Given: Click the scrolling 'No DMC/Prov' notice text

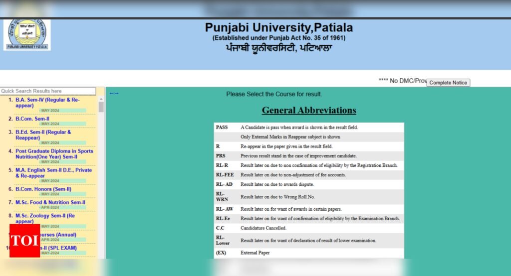Looking at the screenshot, I should click(x=403, y=81).
